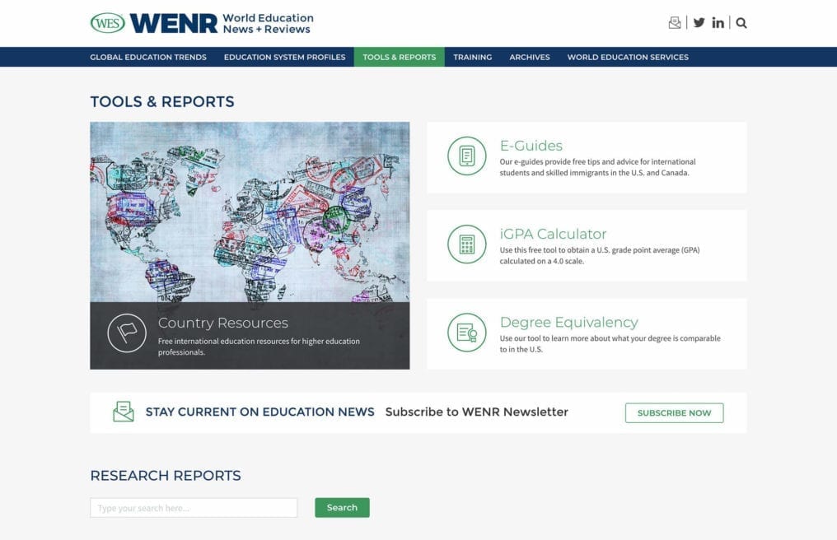Click the iGPA Calculator description text
This screenshot has width=837, height=540.
[600, 255]
